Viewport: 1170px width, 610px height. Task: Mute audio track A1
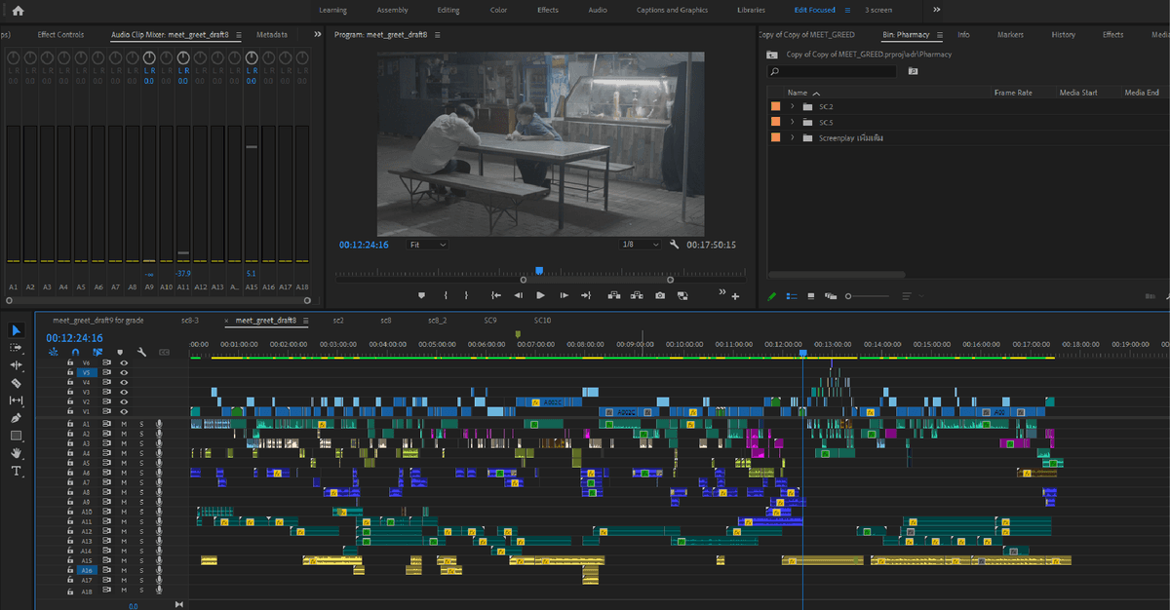[x=124, y=425]
